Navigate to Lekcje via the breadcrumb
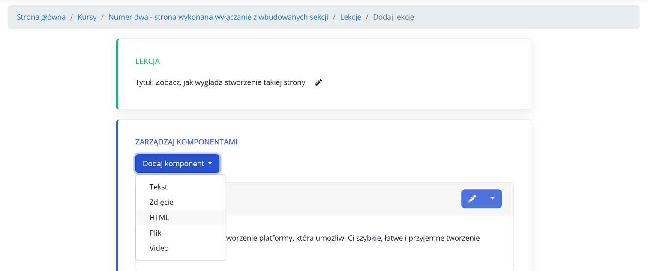The width and height of the screenshot is (648, 271). click(x=351, y=17)
